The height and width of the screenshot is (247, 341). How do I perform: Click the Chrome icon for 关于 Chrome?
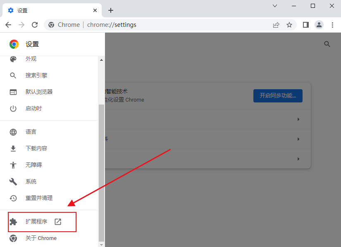(x=13, y=238)
